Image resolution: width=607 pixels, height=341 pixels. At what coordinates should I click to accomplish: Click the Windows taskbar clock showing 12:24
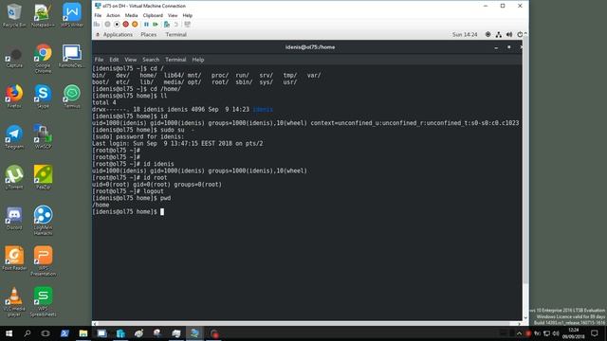tap(573, 333)
